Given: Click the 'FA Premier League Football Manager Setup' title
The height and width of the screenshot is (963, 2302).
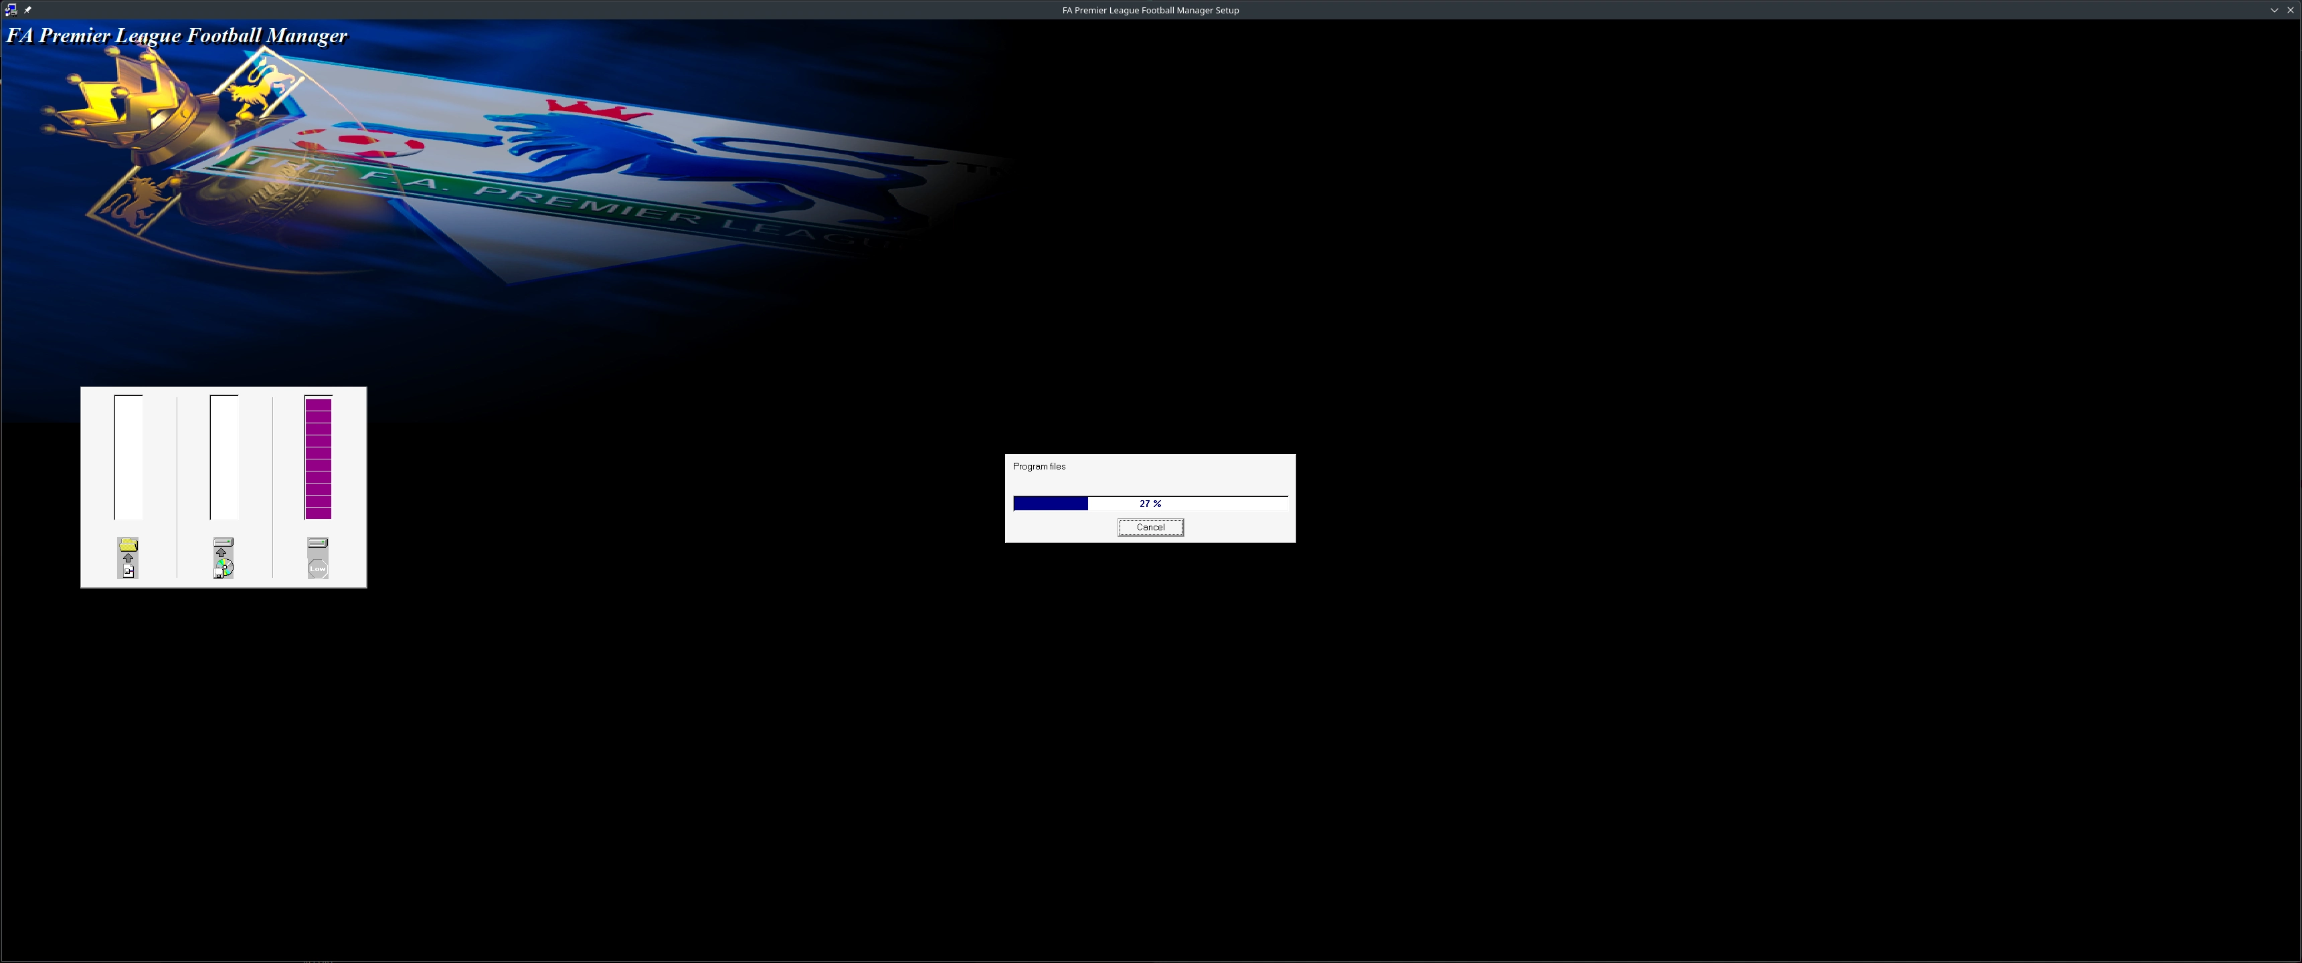Looking at the screenshot, I should (x=1150, y=10).
